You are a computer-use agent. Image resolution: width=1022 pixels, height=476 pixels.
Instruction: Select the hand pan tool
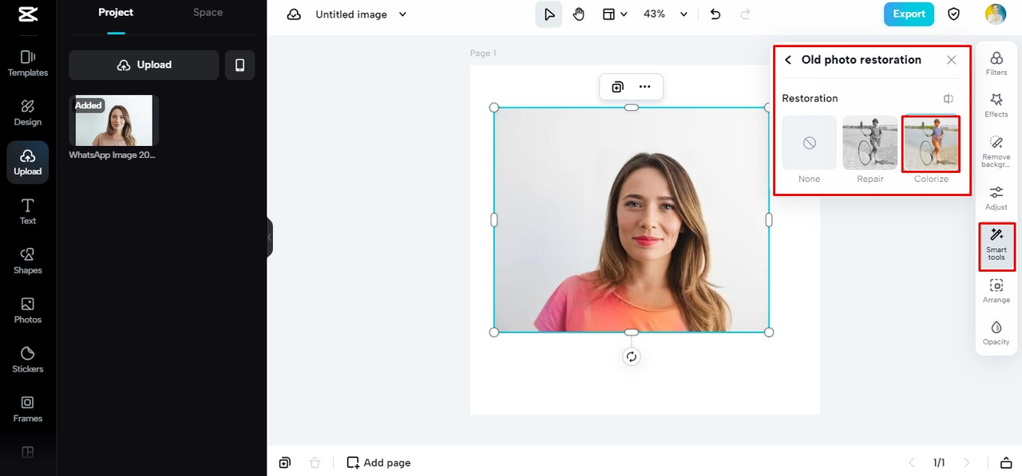[579, 14]
